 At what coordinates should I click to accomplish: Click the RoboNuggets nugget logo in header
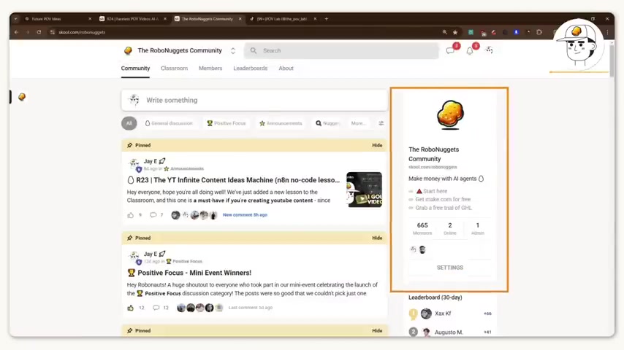(128, 50)
